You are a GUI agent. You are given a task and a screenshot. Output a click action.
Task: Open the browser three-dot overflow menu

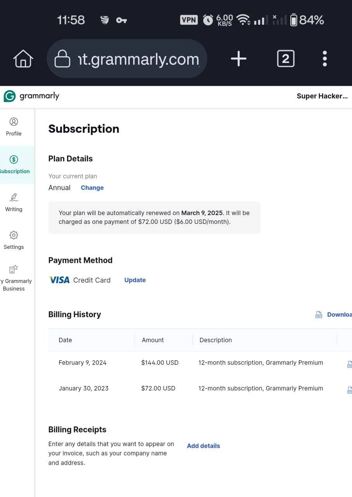[x=325, y=59]
